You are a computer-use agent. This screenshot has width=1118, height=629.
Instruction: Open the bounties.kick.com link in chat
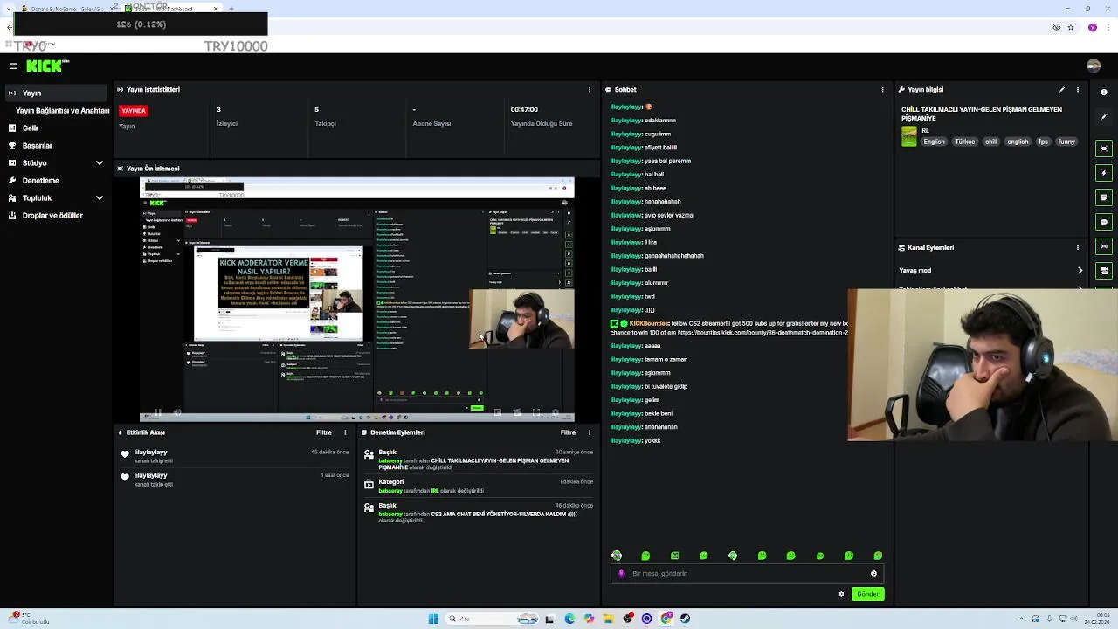pos(762,333)
